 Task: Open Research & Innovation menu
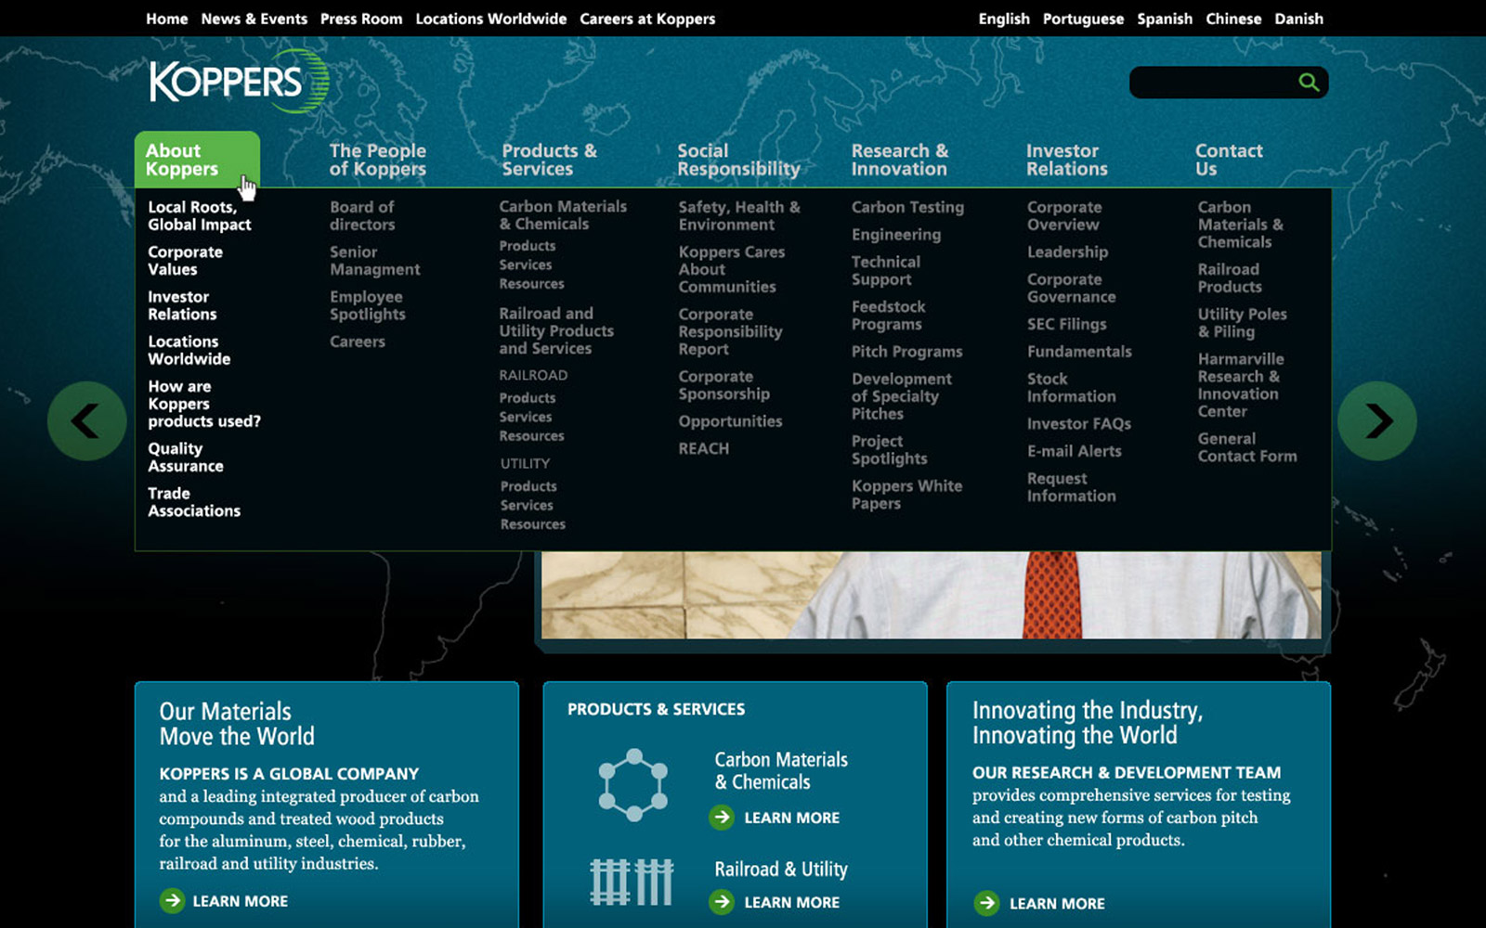[900, 160]
